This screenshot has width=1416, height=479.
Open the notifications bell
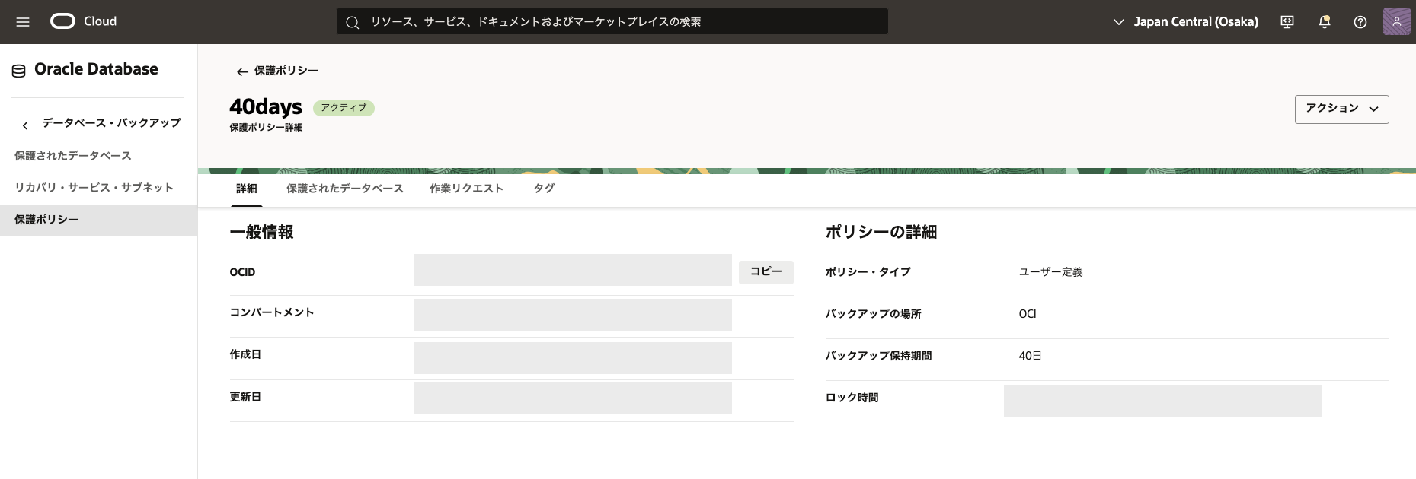(x=1324, y=22)
